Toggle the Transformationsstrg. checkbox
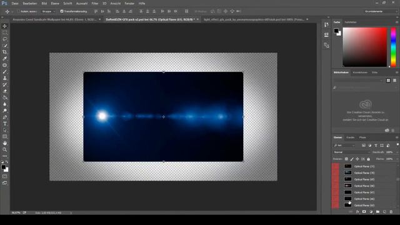 point(62,11)
